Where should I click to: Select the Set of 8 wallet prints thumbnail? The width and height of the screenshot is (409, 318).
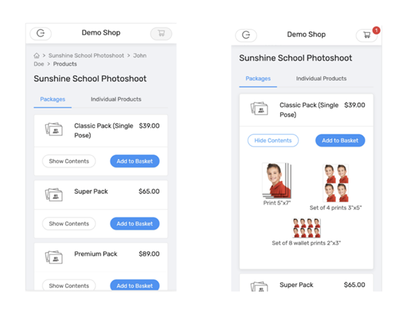click(306, 228)
